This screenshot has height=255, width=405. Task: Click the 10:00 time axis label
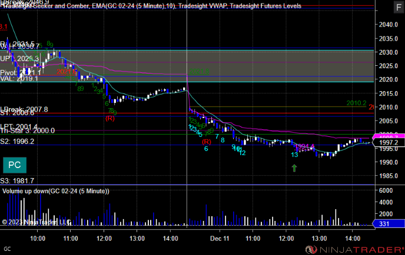(x=38, y=239)
